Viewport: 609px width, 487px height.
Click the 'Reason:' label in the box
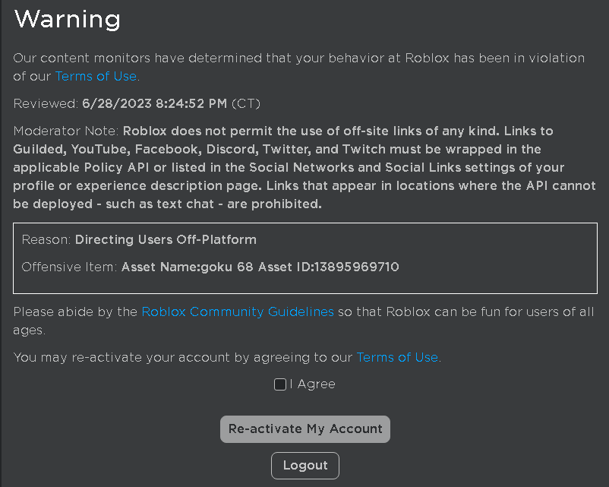(x=46, y=239)
